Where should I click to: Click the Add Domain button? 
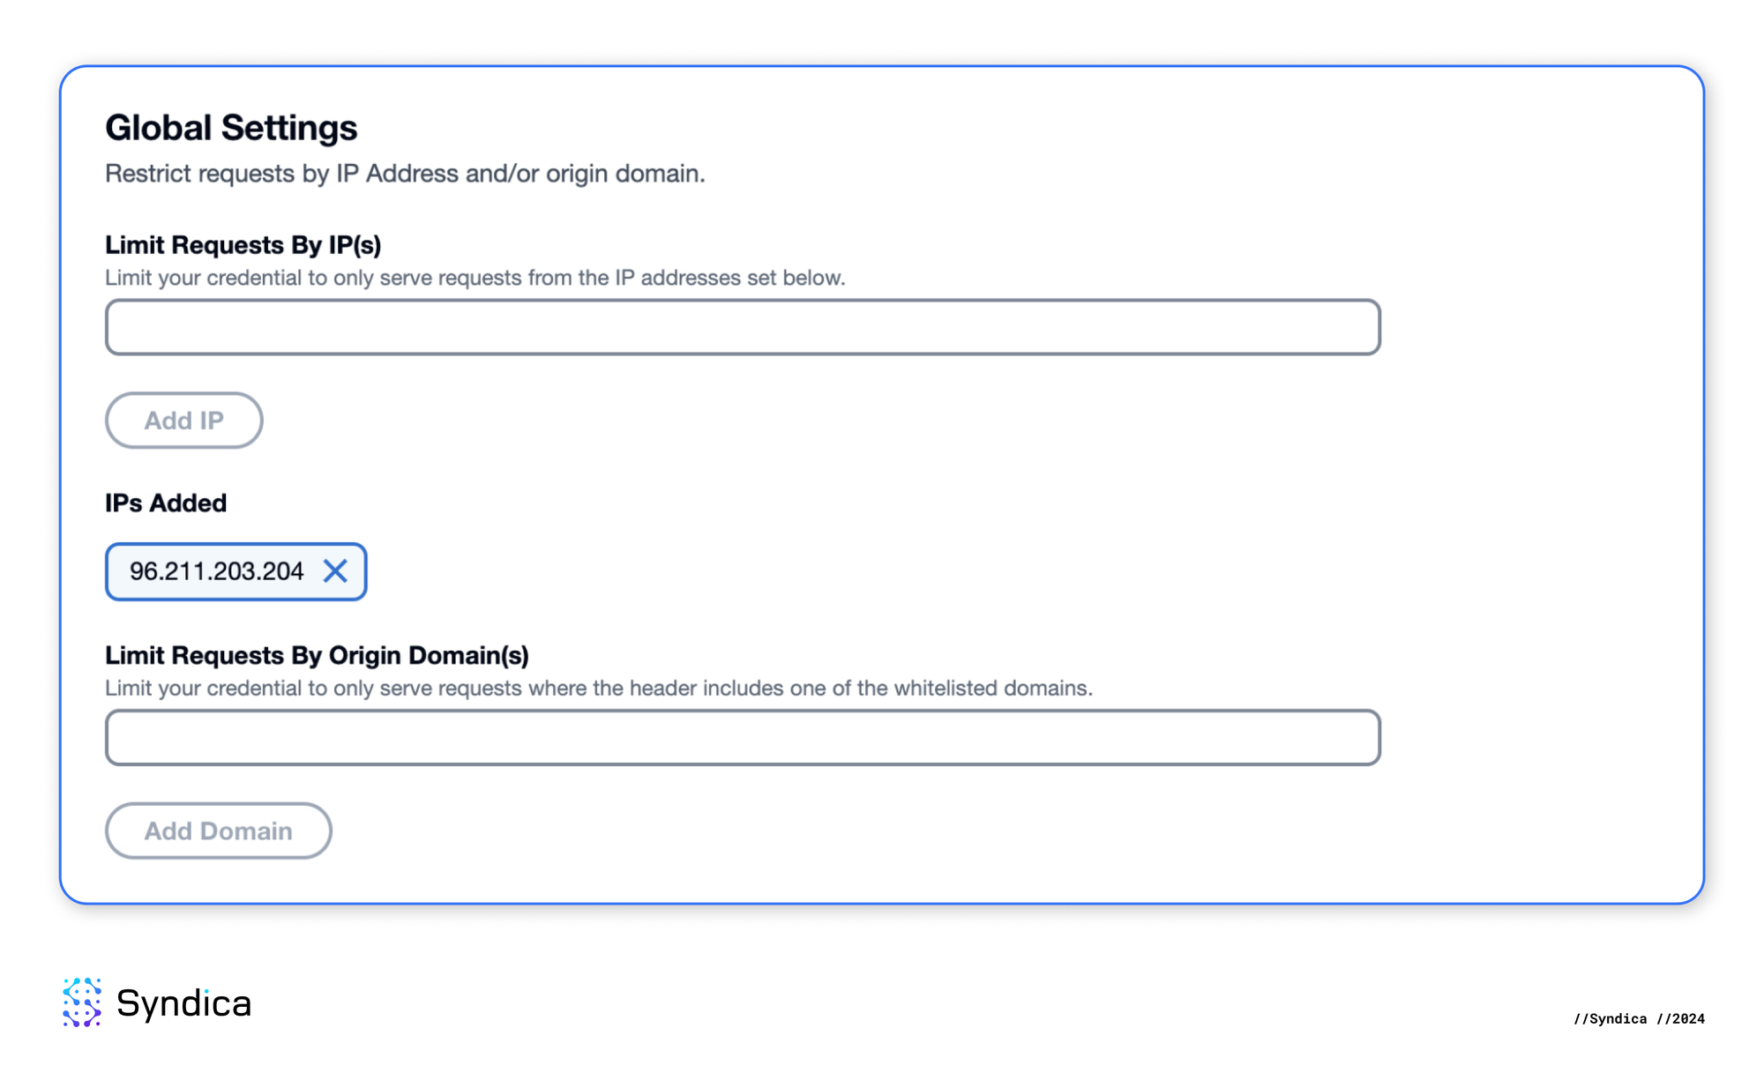coord(219,831)
